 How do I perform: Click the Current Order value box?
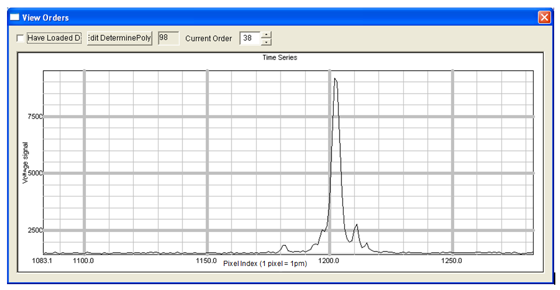coord(249,39)
